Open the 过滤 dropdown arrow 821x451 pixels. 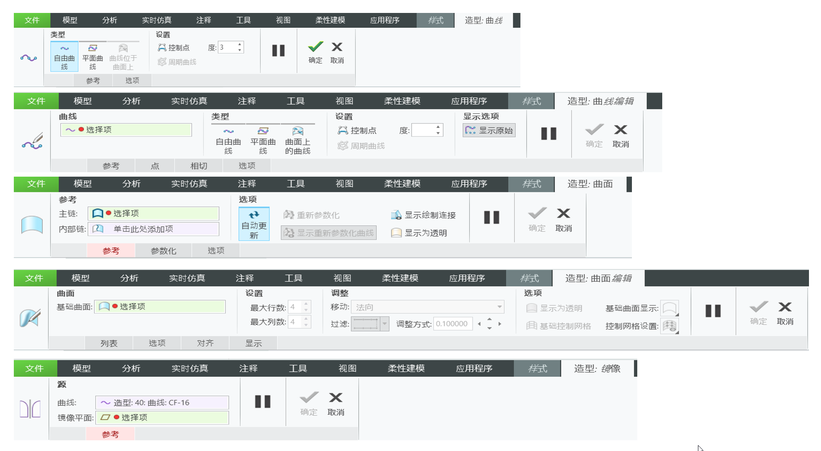[384, 324]
